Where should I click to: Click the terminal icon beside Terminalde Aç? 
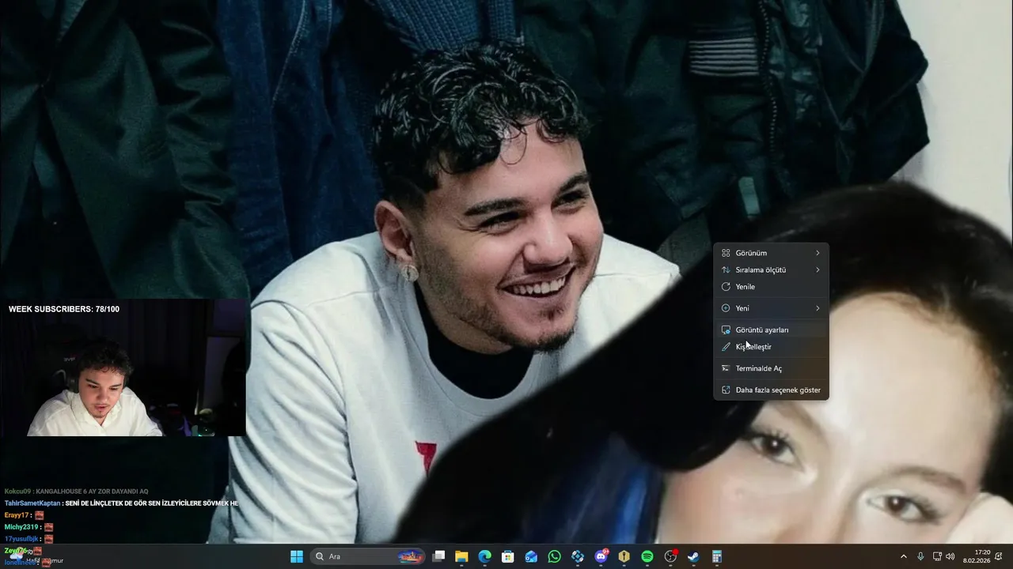pyautogui.click(x=726, y=368)
